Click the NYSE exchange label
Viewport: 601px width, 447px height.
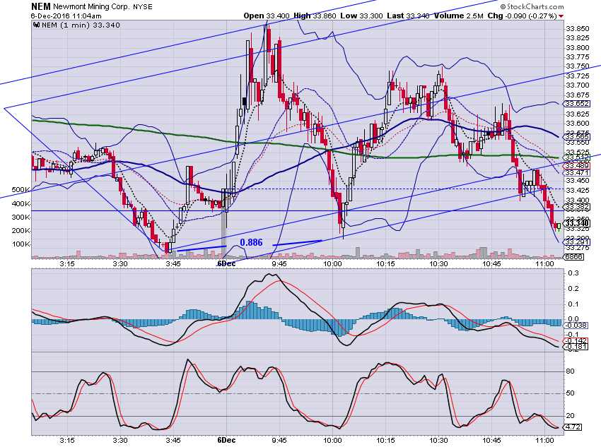[142, 7]
